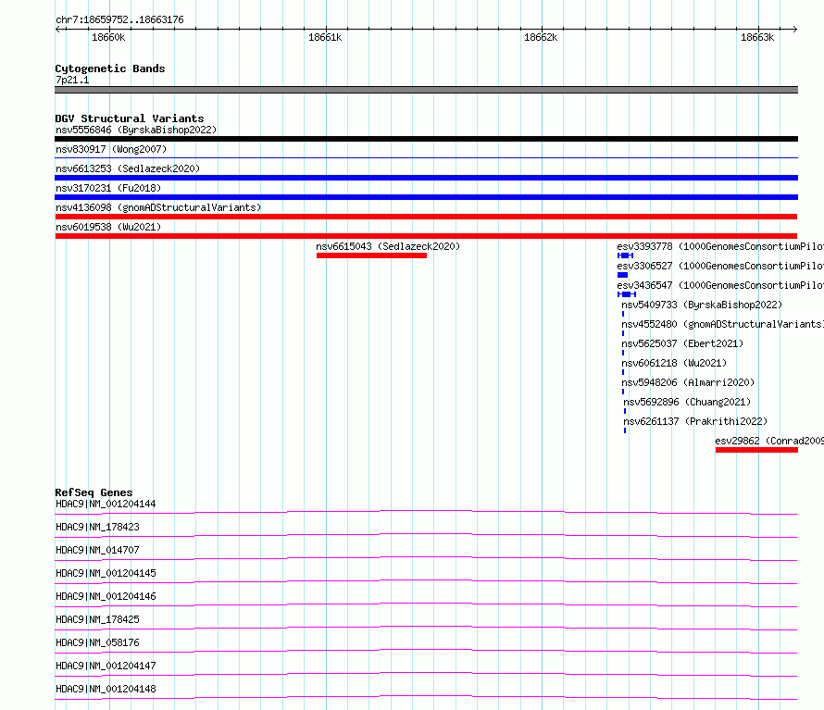Select transcript HDAC9|NM_178425
This screenshot has height=710, width=824.
(x=97, y=619)
